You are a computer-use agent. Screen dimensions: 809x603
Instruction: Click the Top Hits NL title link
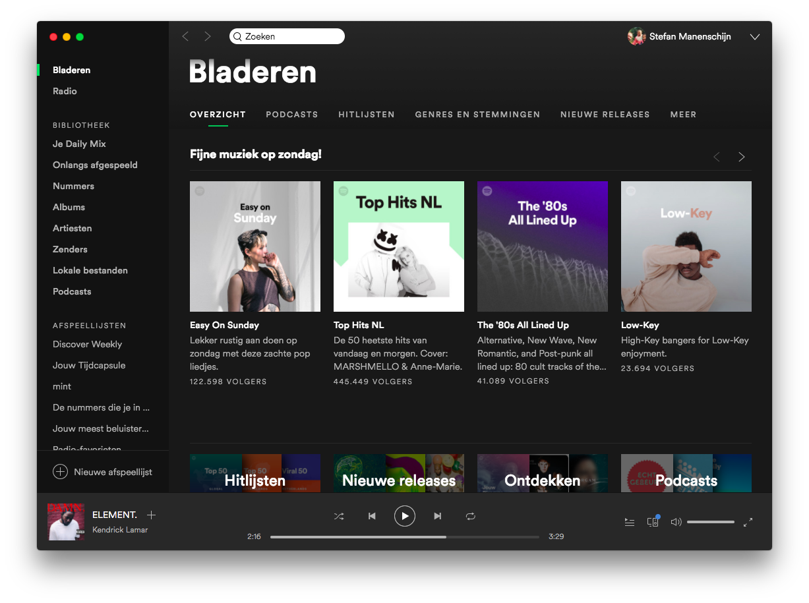click(x=359, y=325)
